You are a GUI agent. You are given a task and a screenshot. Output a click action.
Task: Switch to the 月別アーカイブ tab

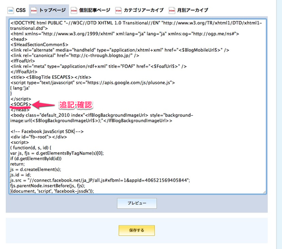pos(188,10)
